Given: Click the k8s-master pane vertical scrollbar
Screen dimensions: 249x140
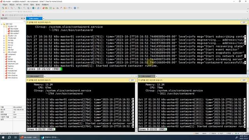Looking at the screenshot, I should (248, 49).
